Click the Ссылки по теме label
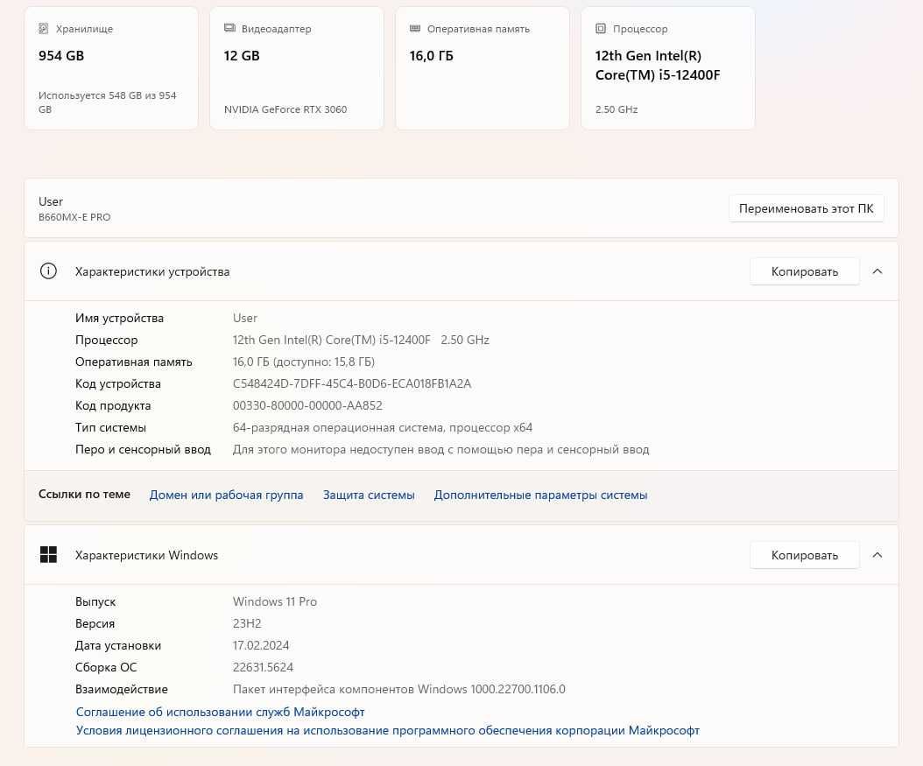The image size is (923, 766). coord(84,495)
